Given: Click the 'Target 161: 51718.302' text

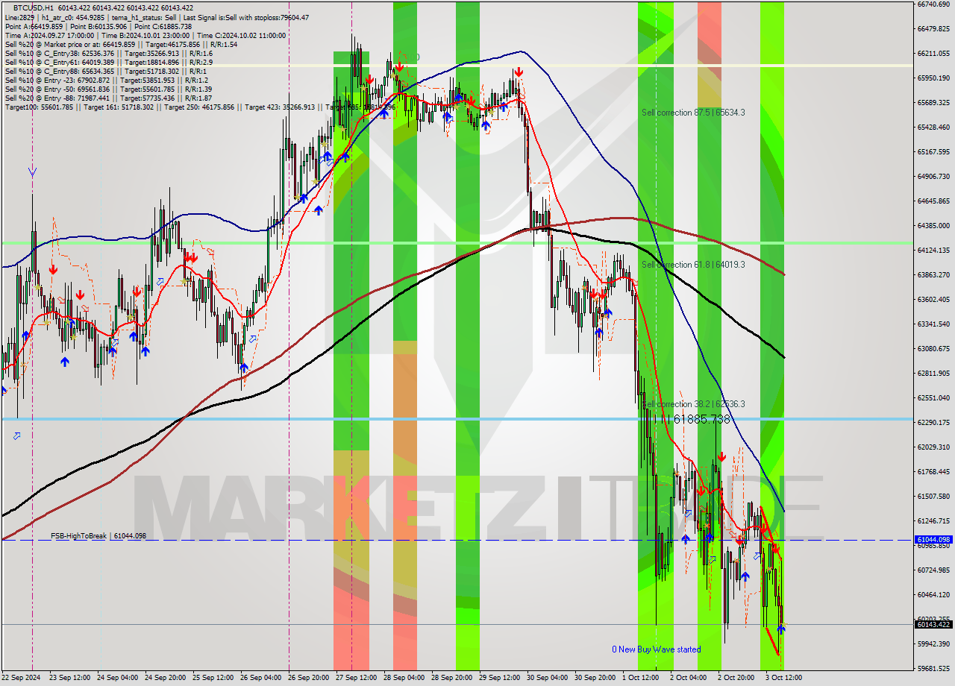Looking at the screenshot, I should tap(119, 107).
